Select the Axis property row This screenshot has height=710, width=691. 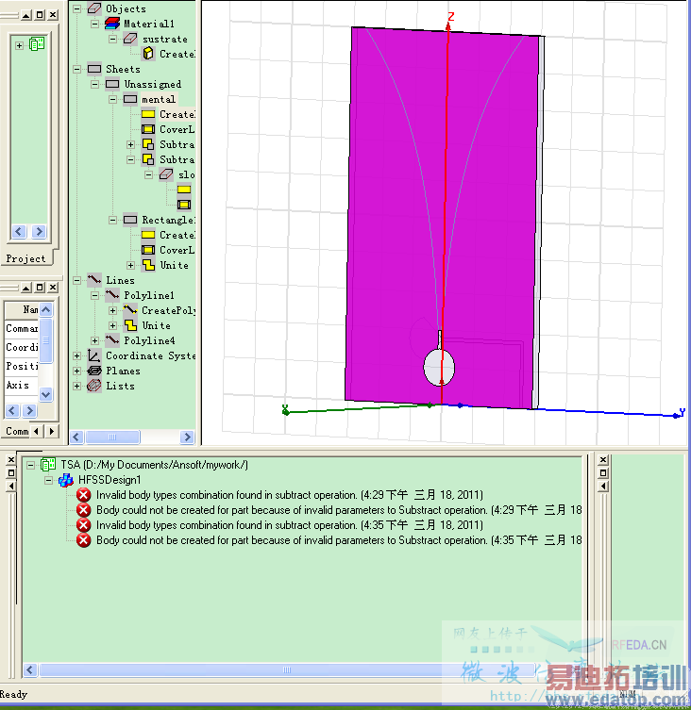point(22,385)
